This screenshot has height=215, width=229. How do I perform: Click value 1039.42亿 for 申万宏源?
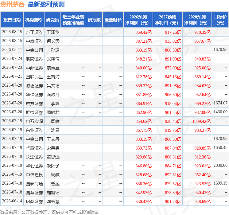click(x=201, y=121)
